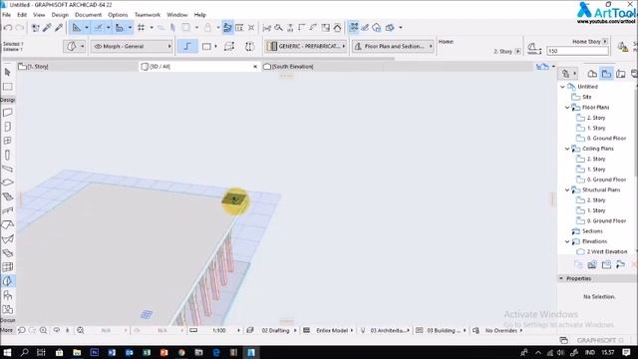Open the Project Map icon in the Navigator
Image resolution: width=638 pixels, height=359 pixels.
click(592, 73)
